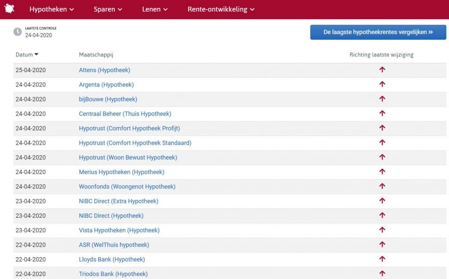
Task: Click the arrow in Merius Hypotheken row
Action: 382,171
